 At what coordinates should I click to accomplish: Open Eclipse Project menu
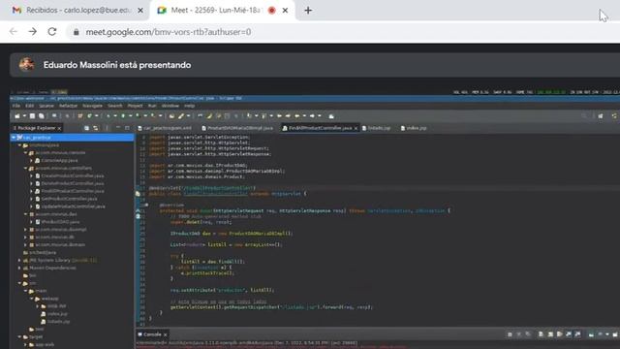136,106
